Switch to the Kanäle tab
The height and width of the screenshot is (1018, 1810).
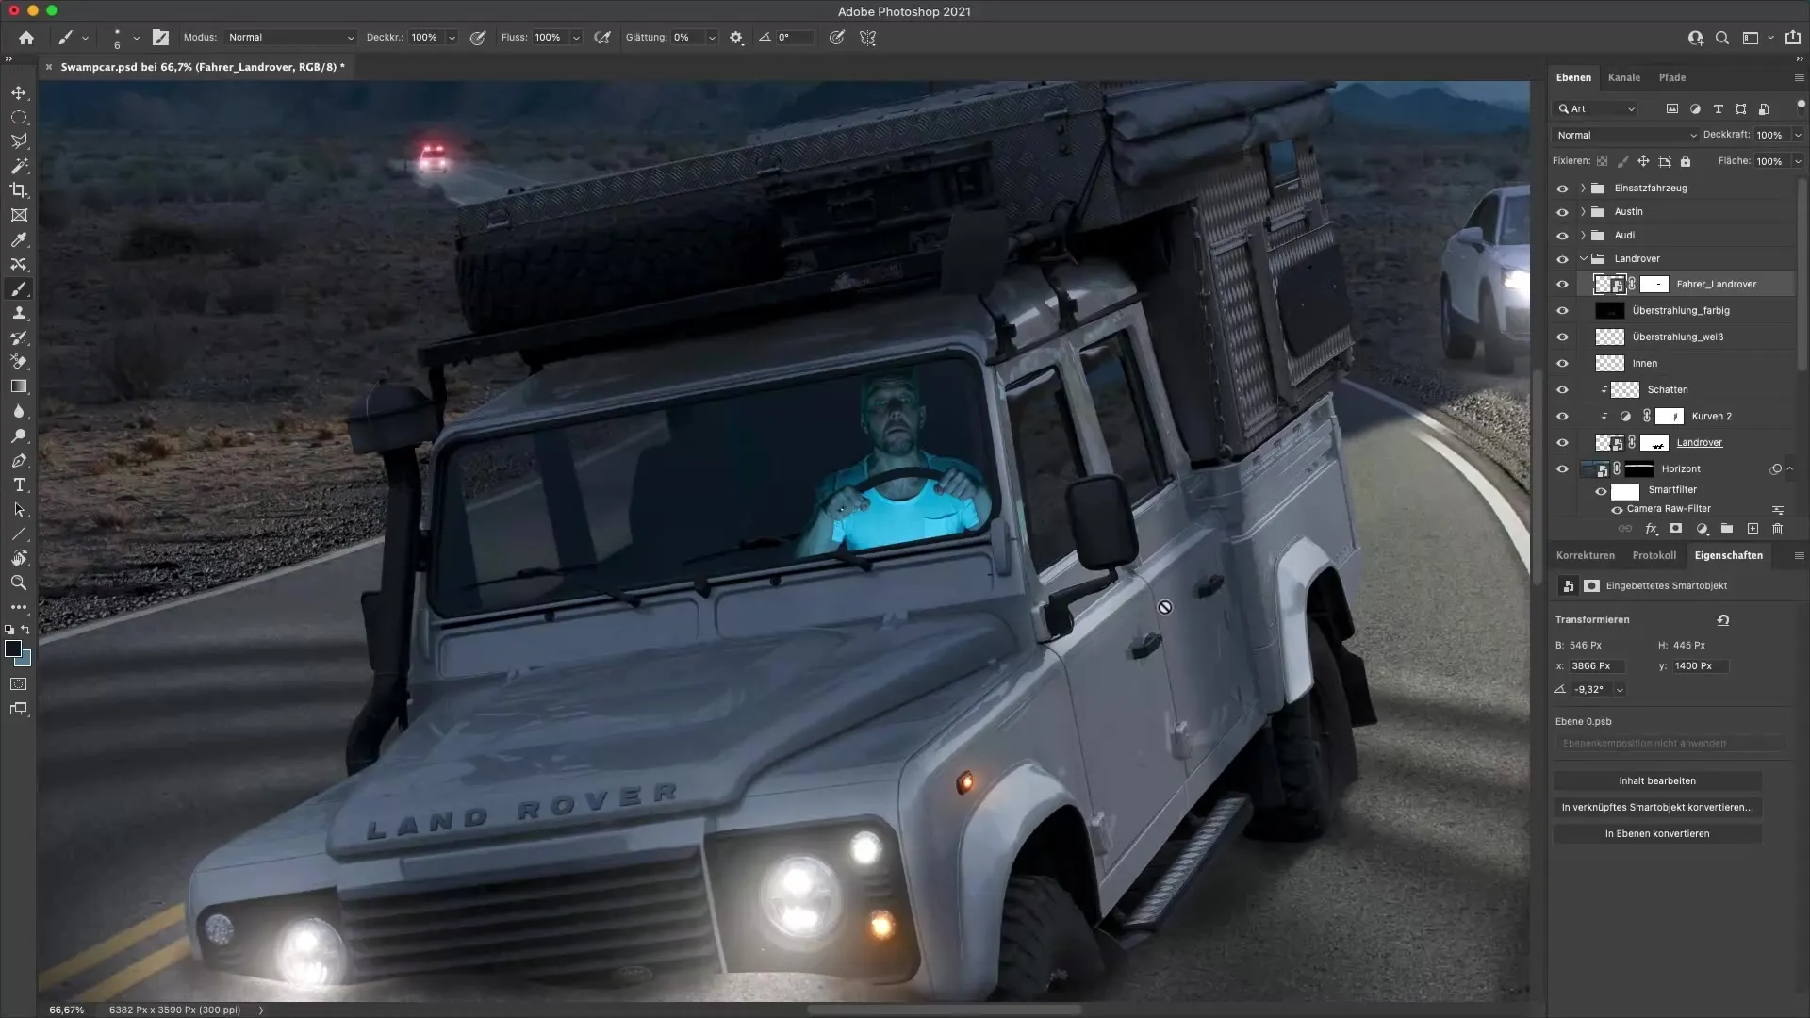click(1623, 77)
